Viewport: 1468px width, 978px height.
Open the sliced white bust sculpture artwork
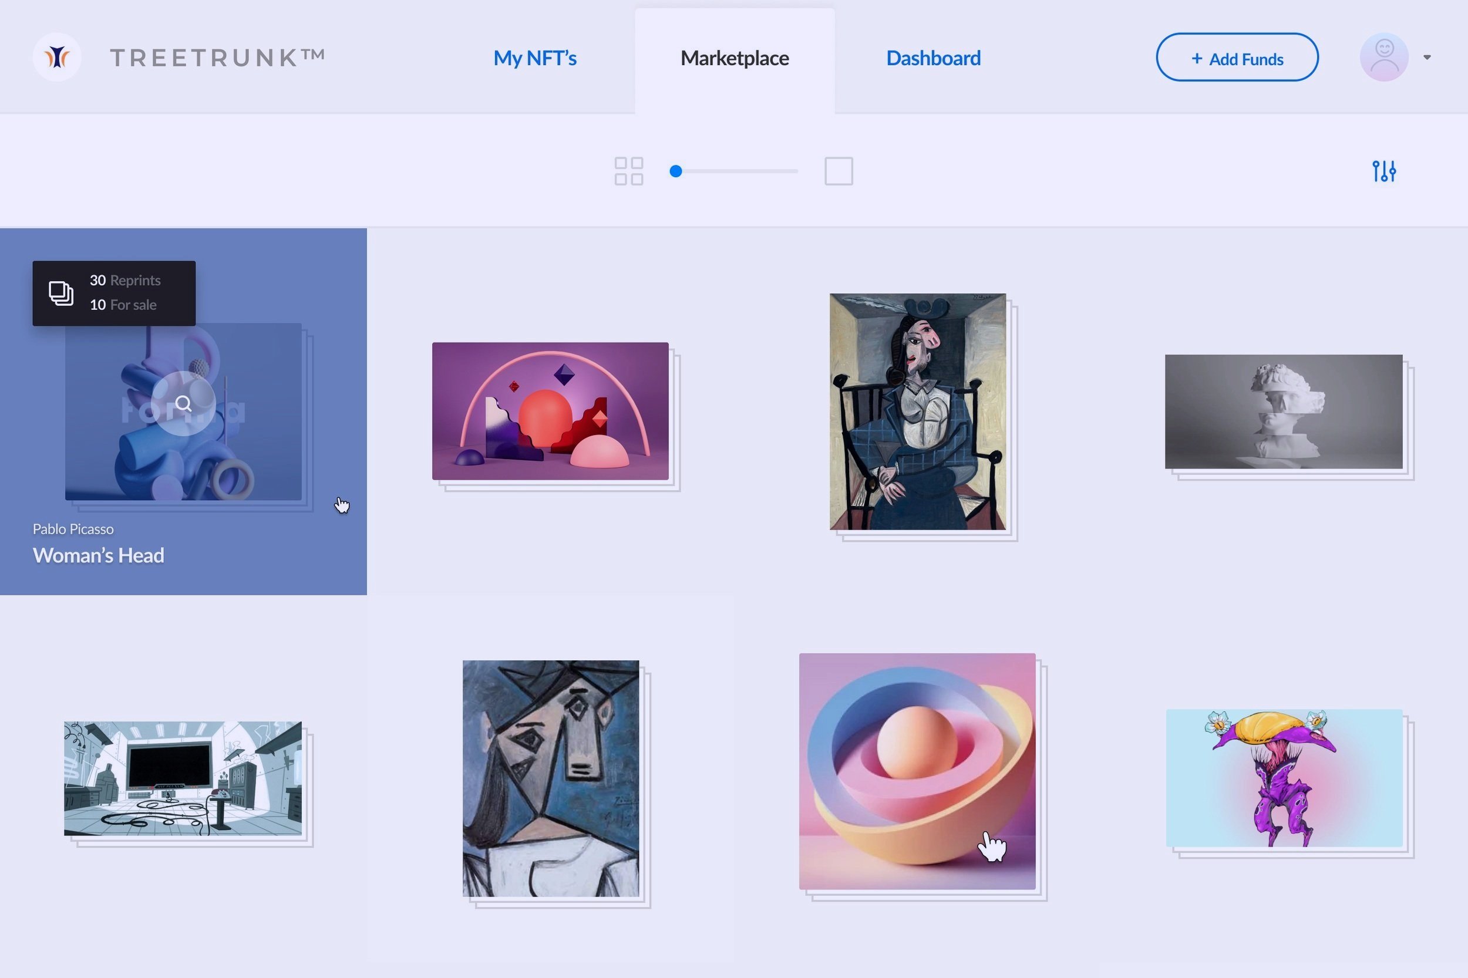[x=1284, y=412]
